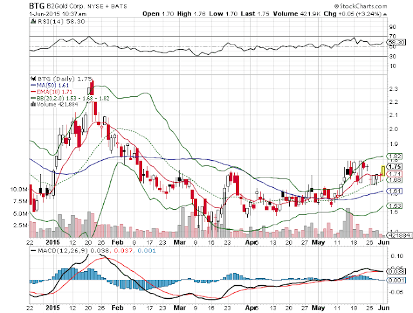Click the BTG (Daily) 1.75 legend text
The height and width of the screenshot is (313, 413).
65,79
